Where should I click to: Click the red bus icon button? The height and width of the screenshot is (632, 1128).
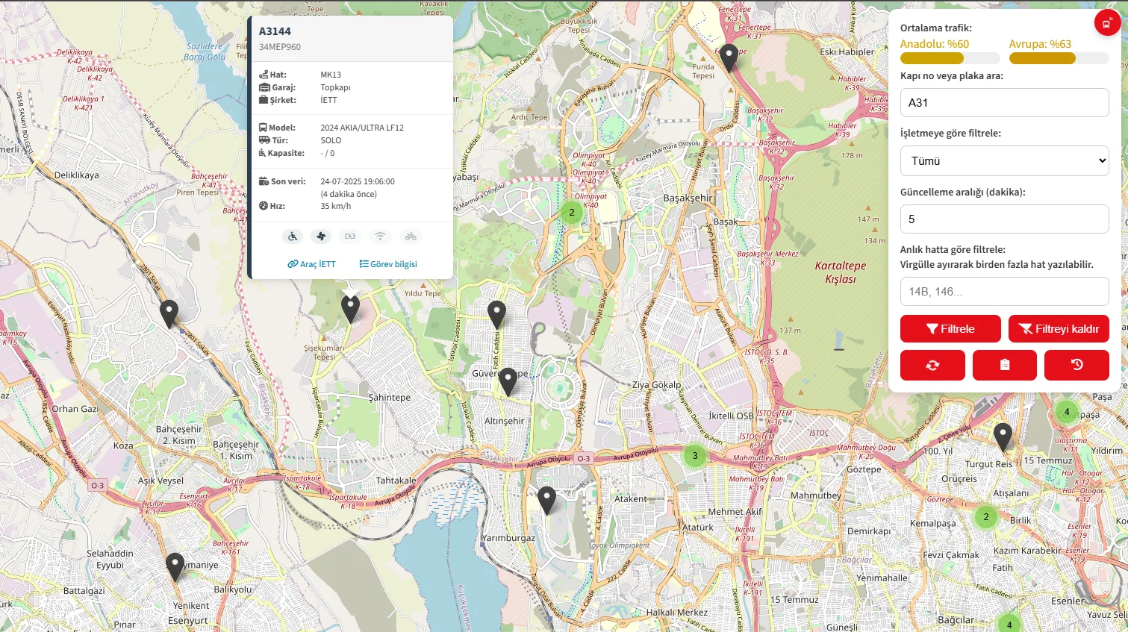click(1106, 23)
